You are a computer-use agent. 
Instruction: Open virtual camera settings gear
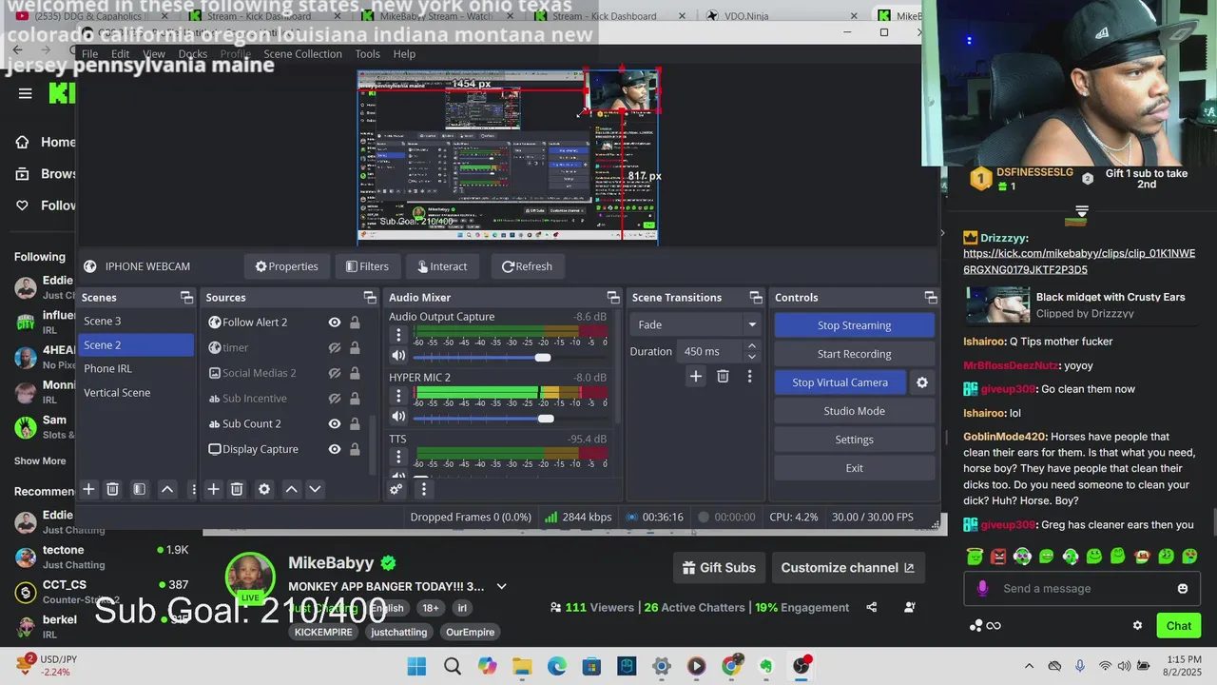coord(921,382)
